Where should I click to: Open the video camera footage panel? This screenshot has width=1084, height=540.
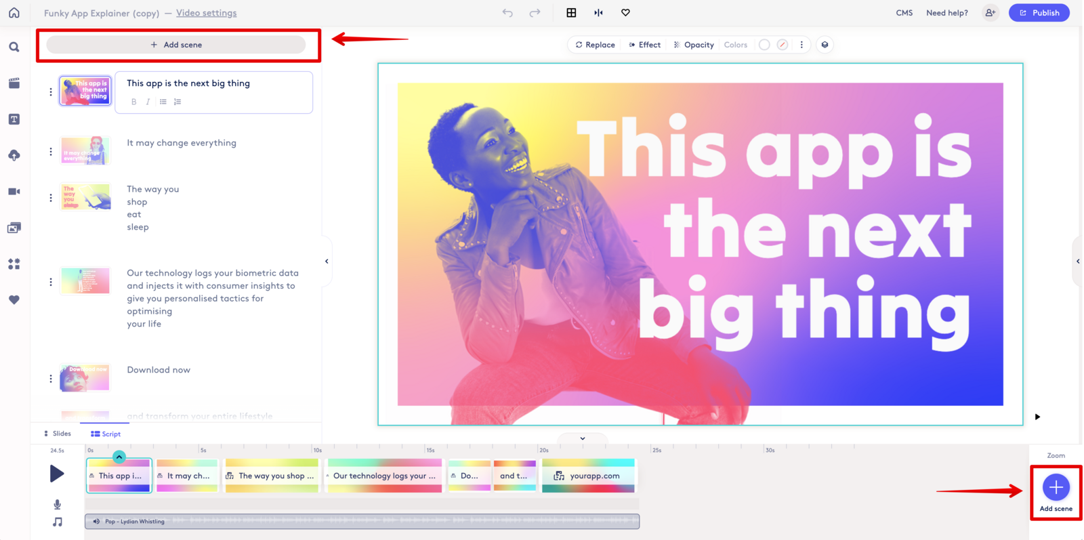[14, 192]
